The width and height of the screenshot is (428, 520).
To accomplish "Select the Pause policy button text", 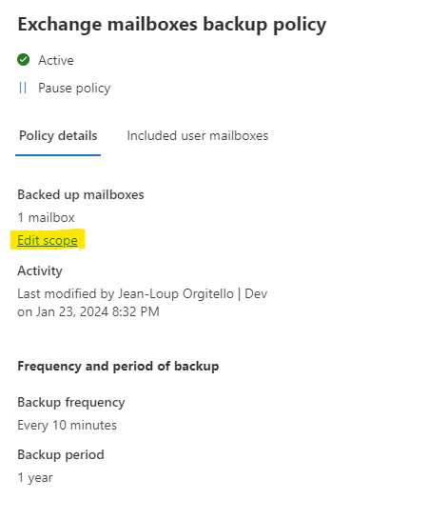I will 74,89.
